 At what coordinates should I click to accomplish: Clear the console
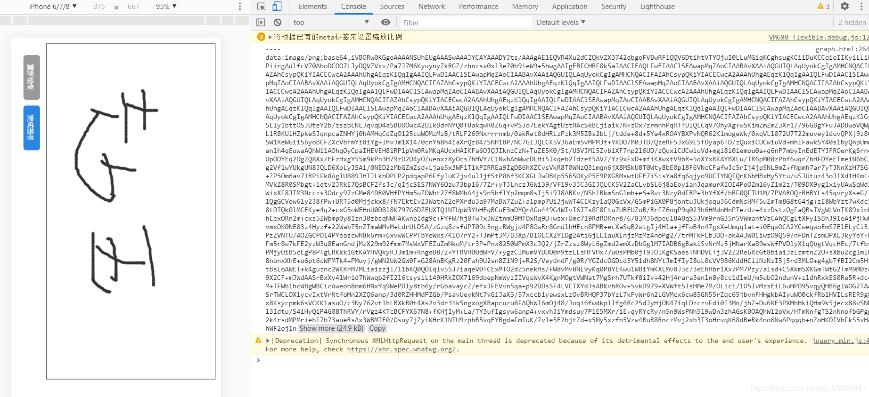pyautogui.click(x=278, y=22)
